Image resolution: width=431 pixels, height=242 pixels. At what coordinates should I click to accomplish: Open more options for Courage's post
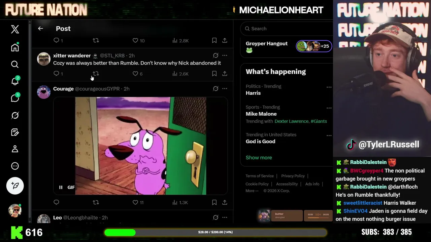tap(225, 89)
